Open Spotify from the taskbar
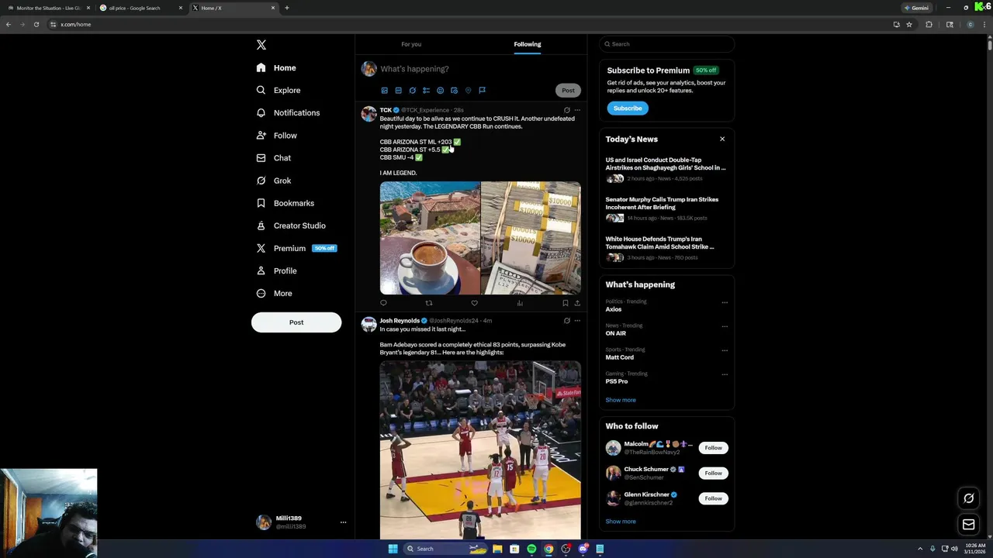This screenshot has width=993, height=558. pyautogui.click(x=531, y=549)
